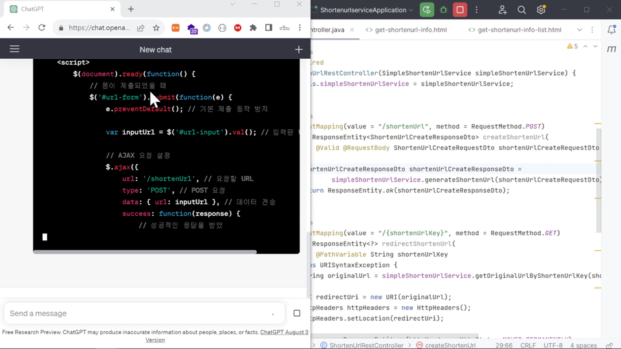Open ChatGPT sidebar hamburger menu

pyautogui.click(x=14, y=49)
